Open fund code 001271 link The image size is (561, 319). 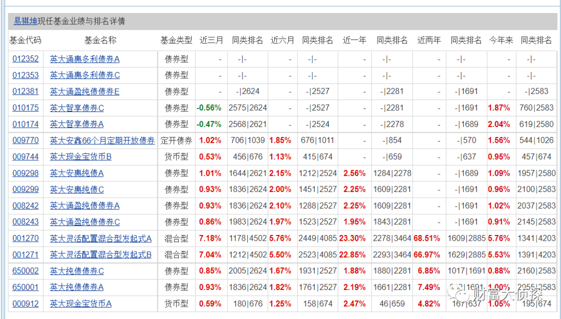[x=25, y=255]
